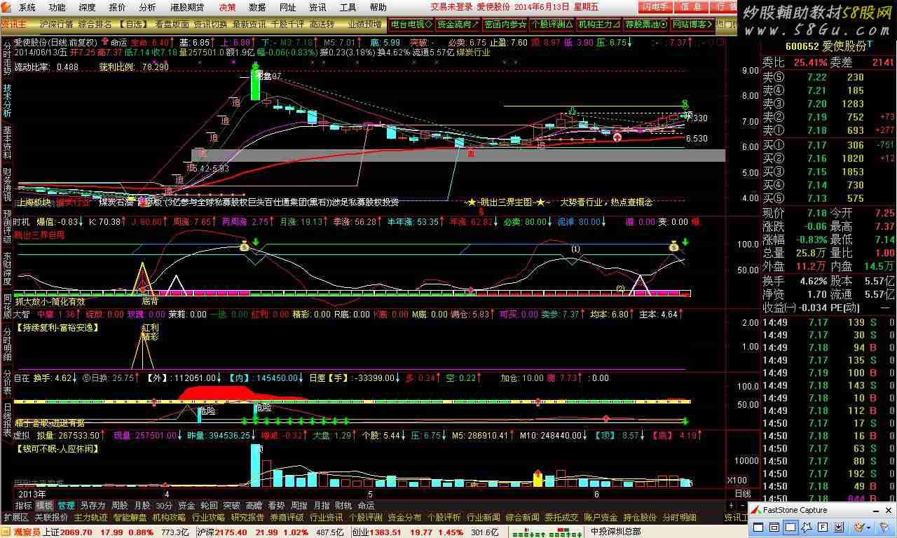Viewport: 897px width, 538px height.
Task: Open 主力轨迹 in bottom bar
Action: point(91,517)
